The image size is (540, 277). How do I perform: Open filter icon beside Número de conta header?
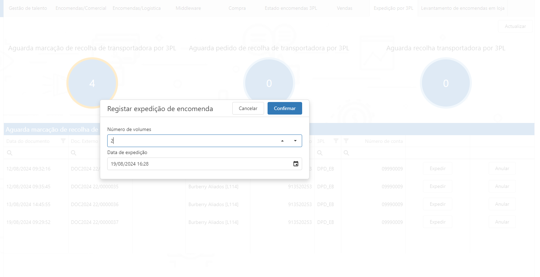coord(346,141)
